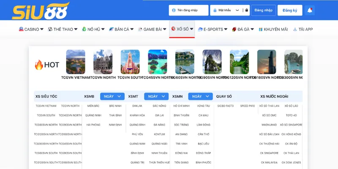The image size is (338, 169).
Task: Open the GAME BÀI menu label
Action: point(153,29)
